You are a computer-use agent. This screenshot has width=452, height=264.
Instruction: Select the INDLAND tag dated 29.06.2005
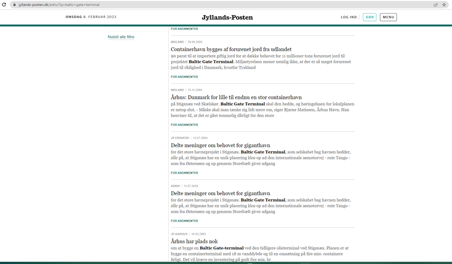tap(177, 42)
